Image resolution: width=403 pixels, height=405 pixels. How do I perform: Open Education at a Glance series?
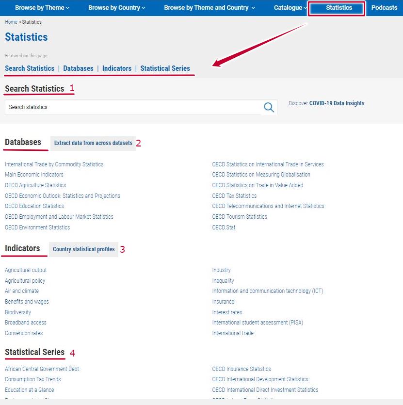(30, 390)
